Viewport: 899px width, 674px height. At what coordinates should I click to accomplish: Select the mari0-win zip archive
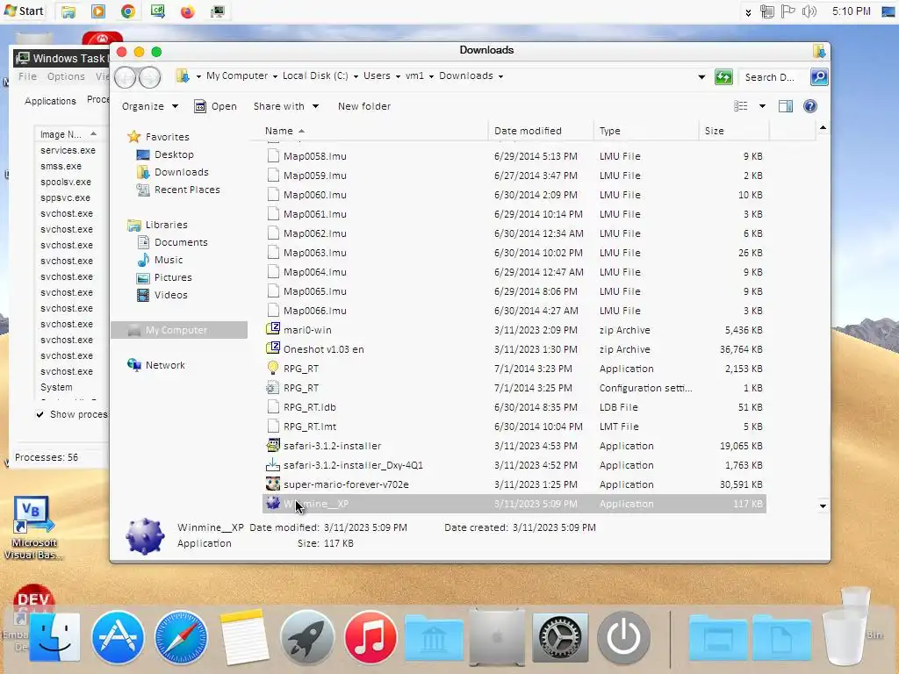(x=514, y=330)
